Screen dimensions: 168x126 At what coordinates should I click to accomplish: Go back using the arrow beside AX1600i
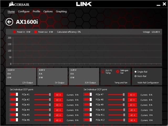(9, 22)
